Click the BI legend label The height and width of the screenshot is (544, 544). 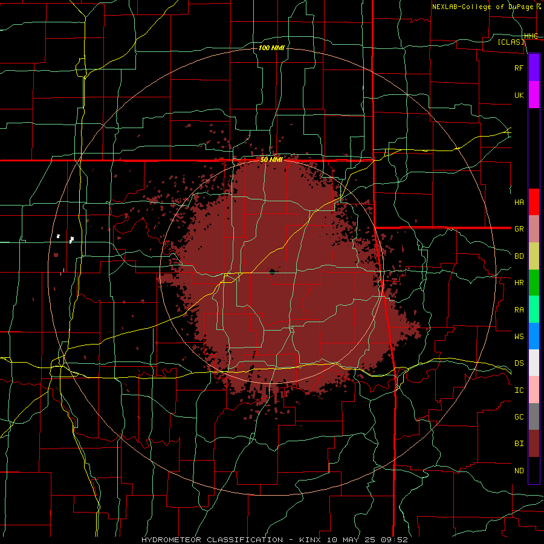519,444
